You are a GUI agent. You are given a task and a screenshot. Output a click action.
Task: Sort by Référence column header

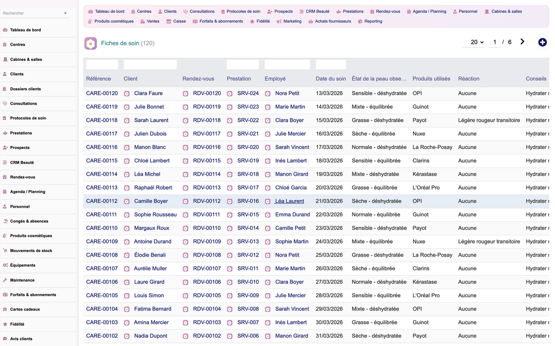pyautogui.click(x=99, y=79)
